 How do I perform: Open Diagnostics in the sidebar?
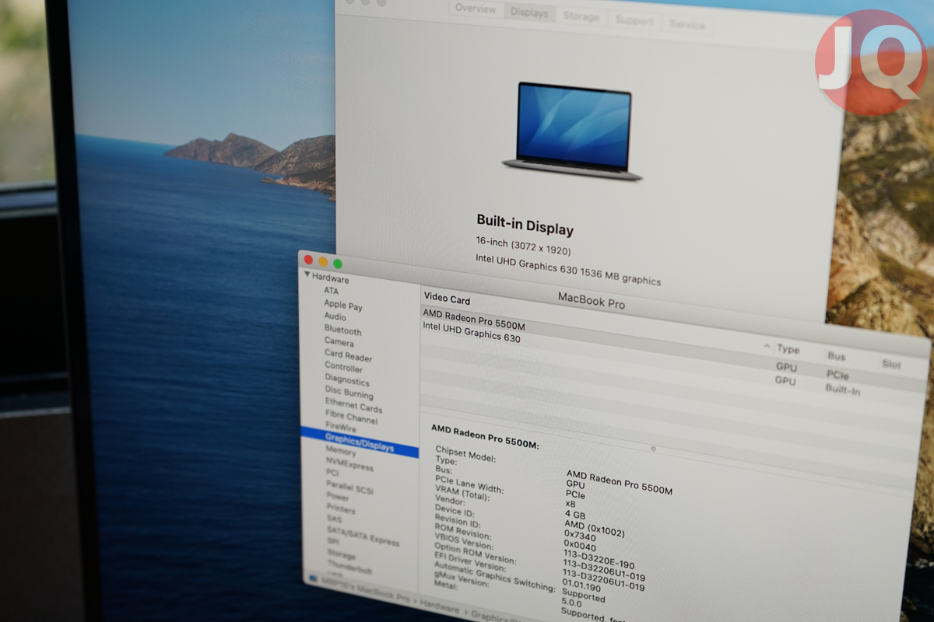(347, 381)
